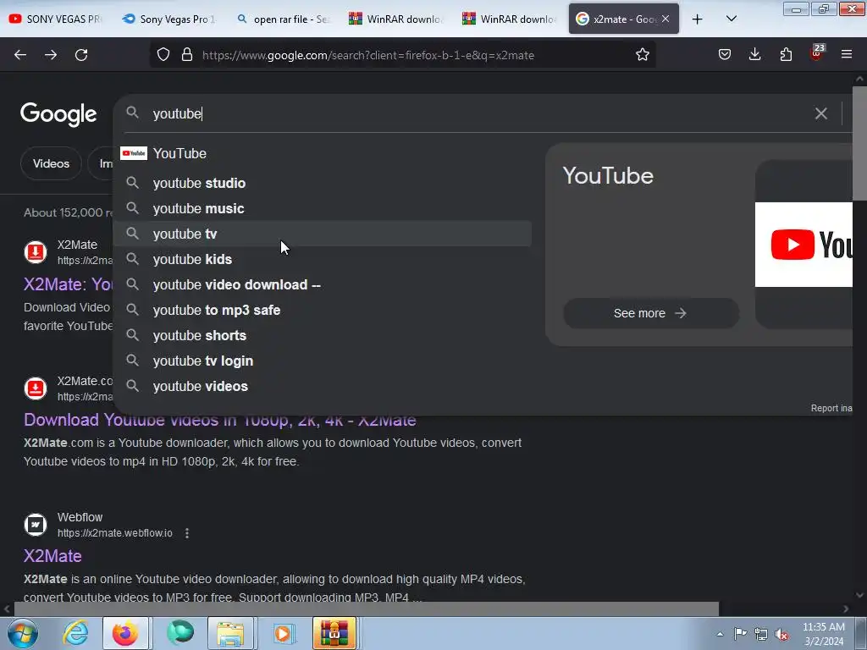Open the tracking protection shield icon
Viewport: 867px width, 650px height.
(163, 55)
